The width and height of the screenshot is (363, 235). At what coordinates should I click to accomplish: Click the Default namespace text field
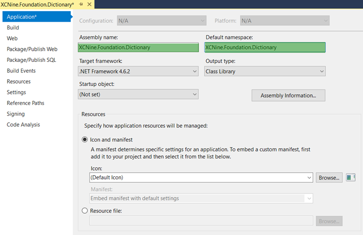(265, 47)
